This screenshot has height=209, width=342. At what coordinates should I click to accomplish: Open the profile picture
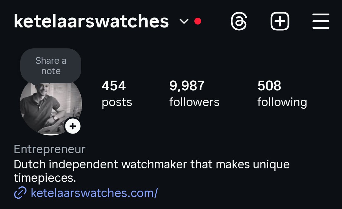coord(51,107)
